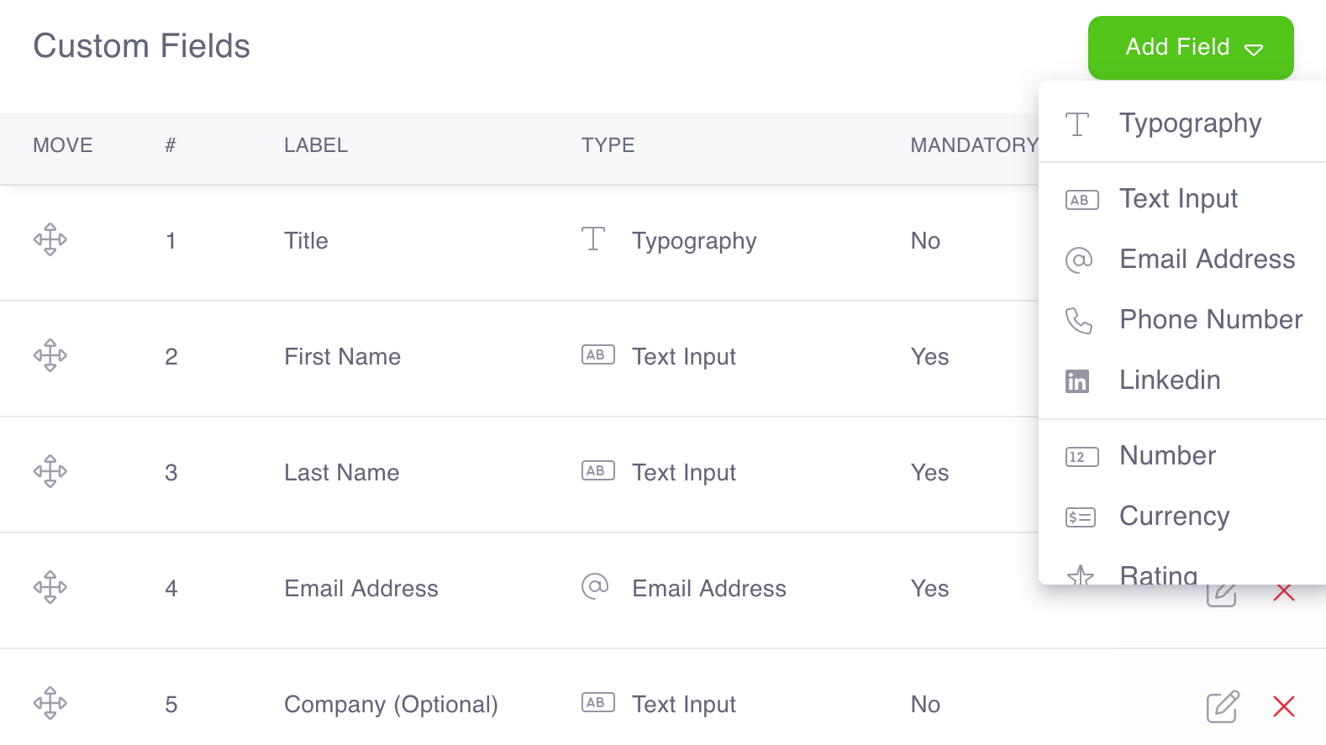This screenshot has width=1326, height=745.
Task: Select the Typography icon beside Title
Action: [x=594, y=240]
